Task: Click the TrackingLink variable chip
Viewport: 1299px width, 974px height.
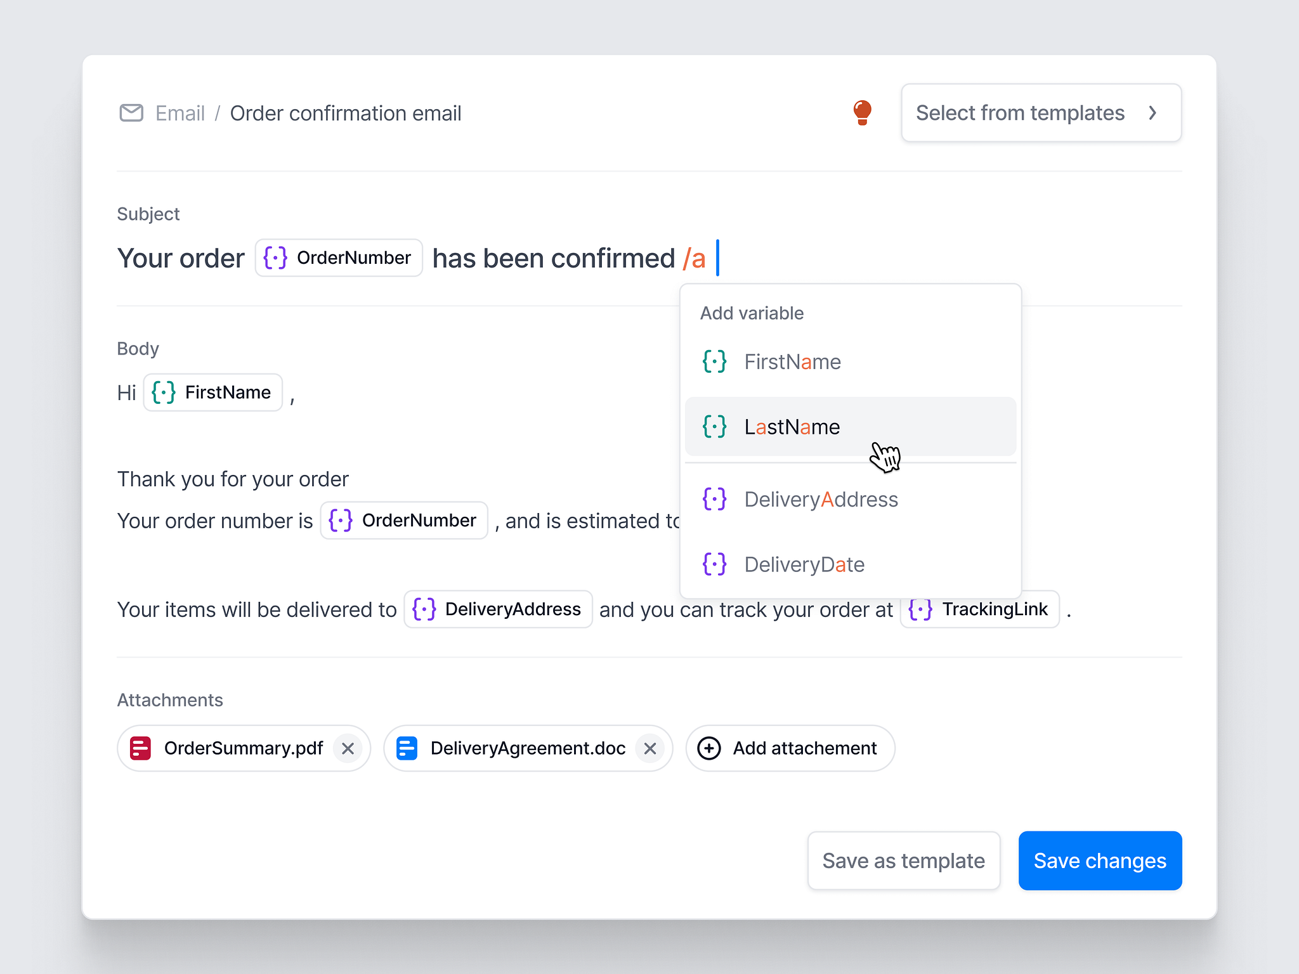Action: [x=980, y=609]
